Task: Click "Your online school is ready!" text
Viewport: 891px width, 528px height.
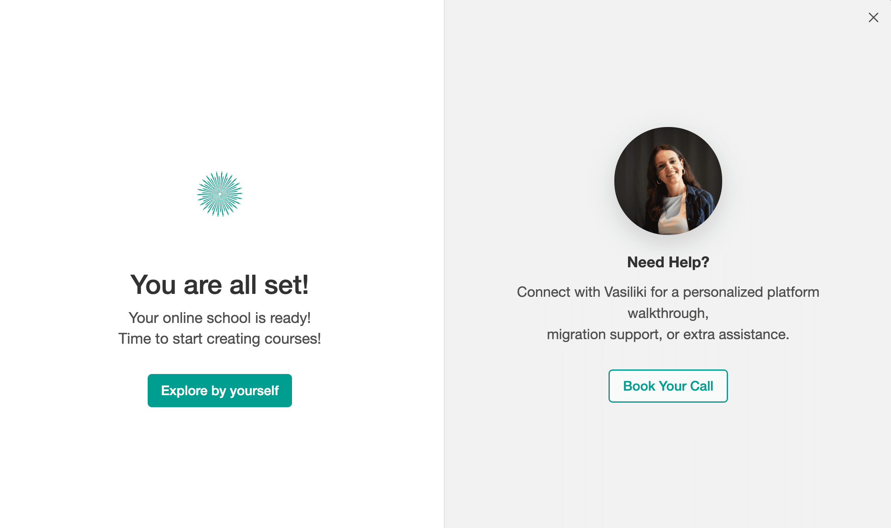Action: point(219,318)
